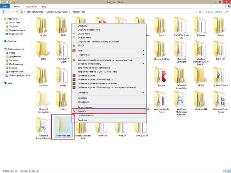
Task: Open the Uninstall Information folder
Action: tap(43, 102)
